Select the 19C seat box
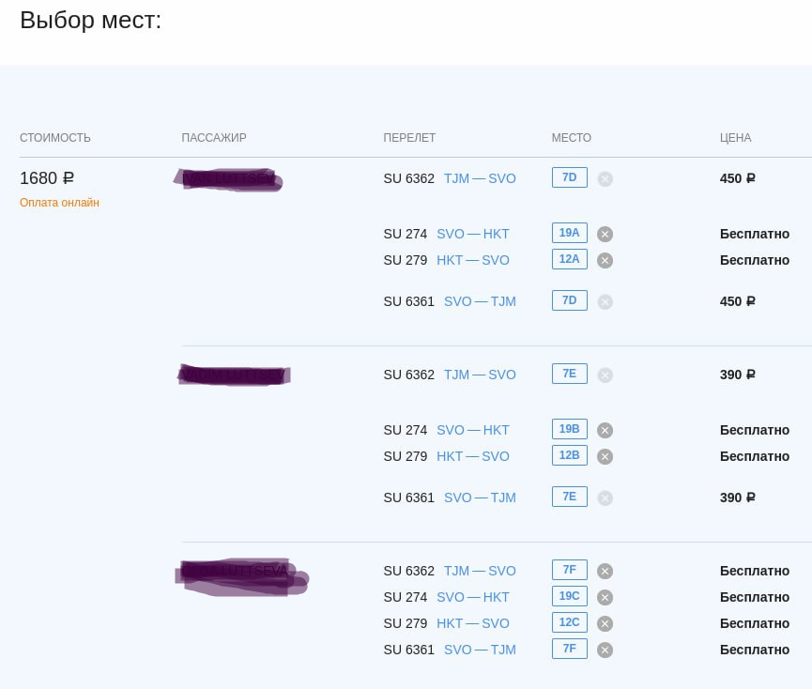The height and width of the screenshot is (689, 812). coord(569,596)
